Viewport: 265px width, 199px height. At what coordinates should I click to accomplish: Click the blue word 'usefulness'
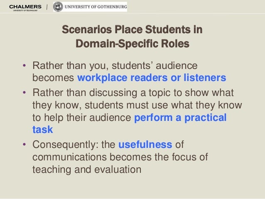point(145,145)
